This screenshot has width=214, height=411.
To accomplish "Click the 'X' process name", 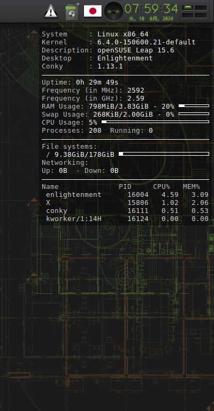I will coord(48,203).
